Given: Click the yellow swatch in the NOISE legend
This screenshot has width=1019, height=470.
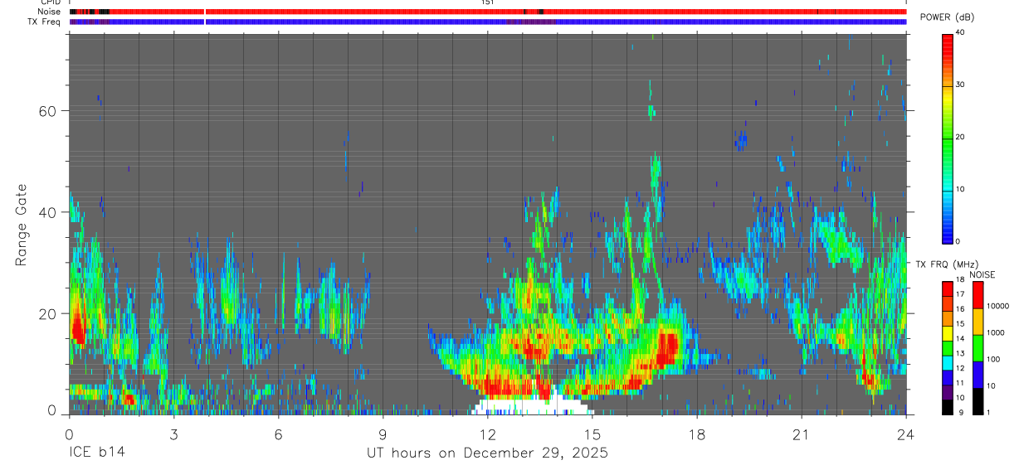Looking at the screenshot, I should pyautogui.click(x=978, y=320).
